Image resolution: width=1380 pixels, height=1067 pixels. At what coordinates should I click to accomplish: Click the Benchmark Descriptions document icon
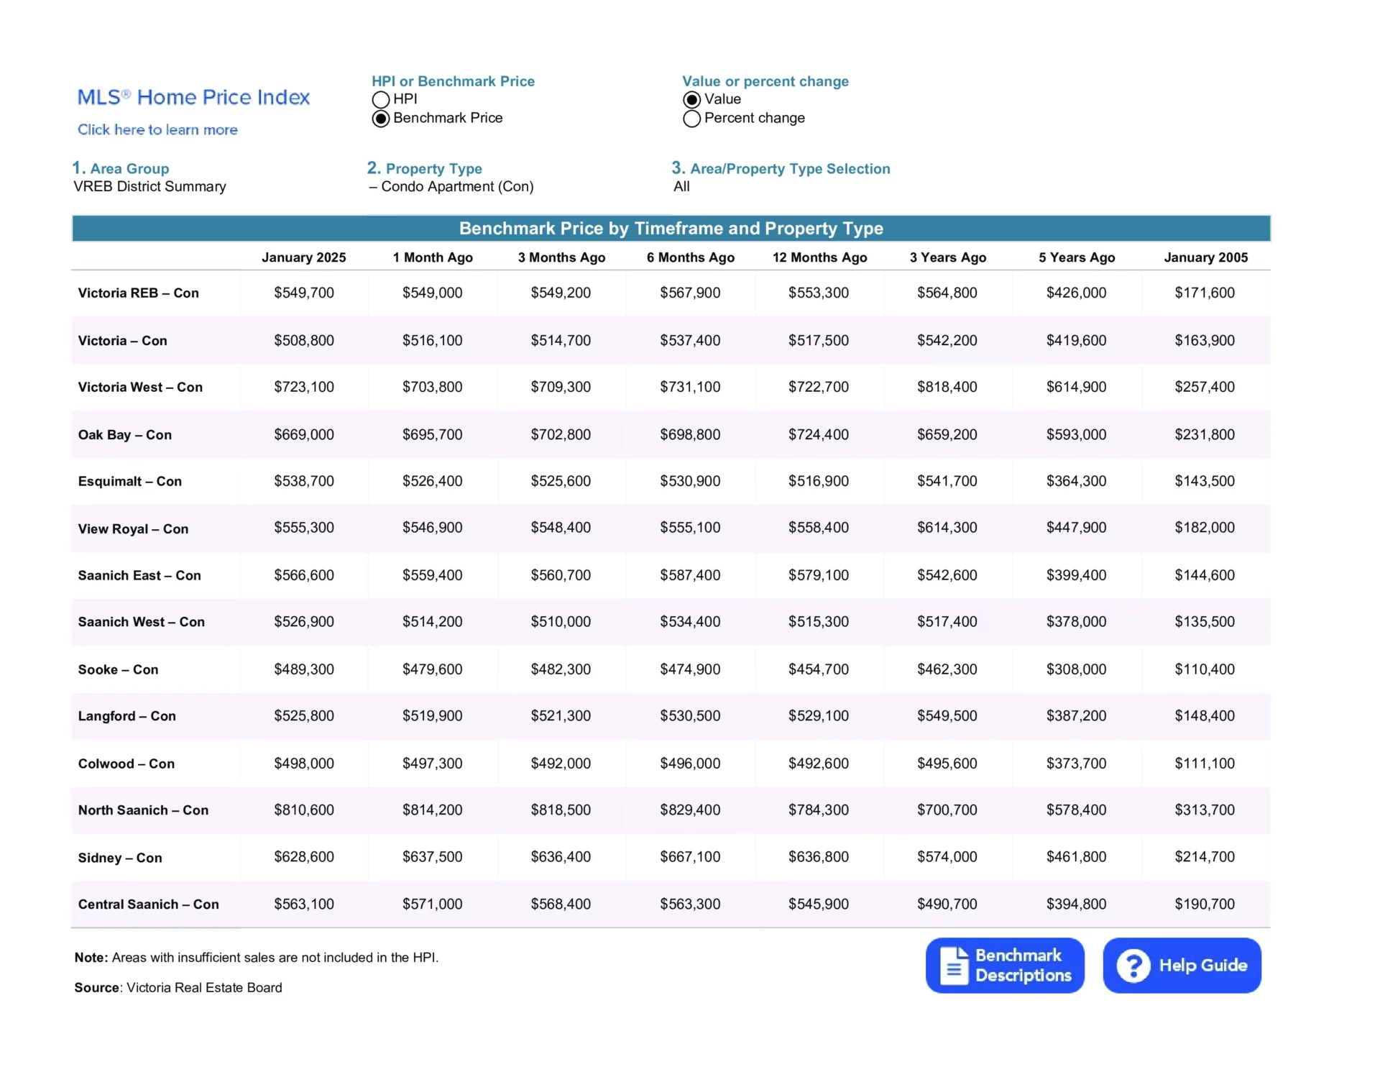click(954, 965)
